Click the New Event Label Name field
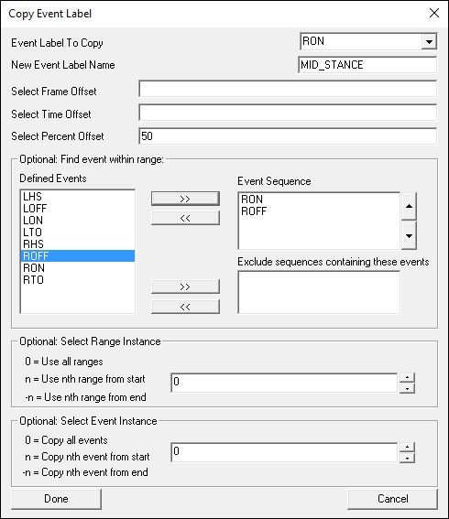Image resolution: width=449 pixels, height=519 pixels. (x=367, y=65)
